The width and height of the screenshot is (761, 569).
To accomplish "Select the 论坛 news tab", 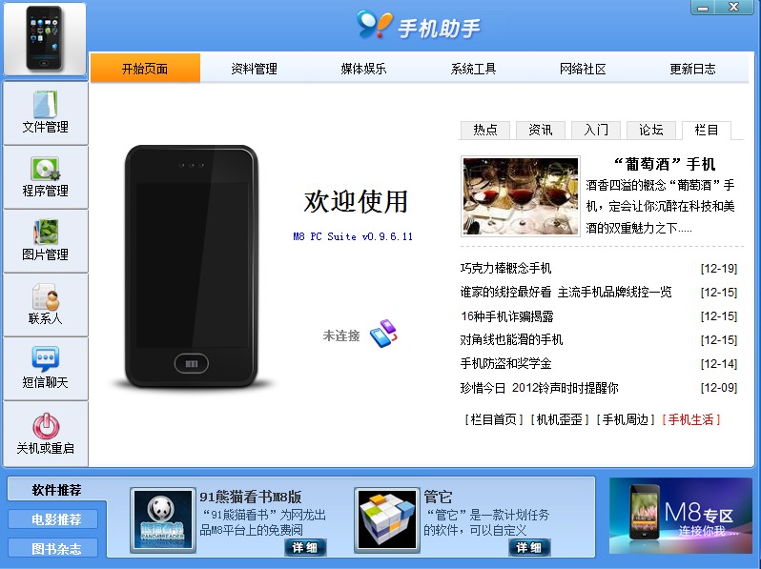I will click(651, 130).
